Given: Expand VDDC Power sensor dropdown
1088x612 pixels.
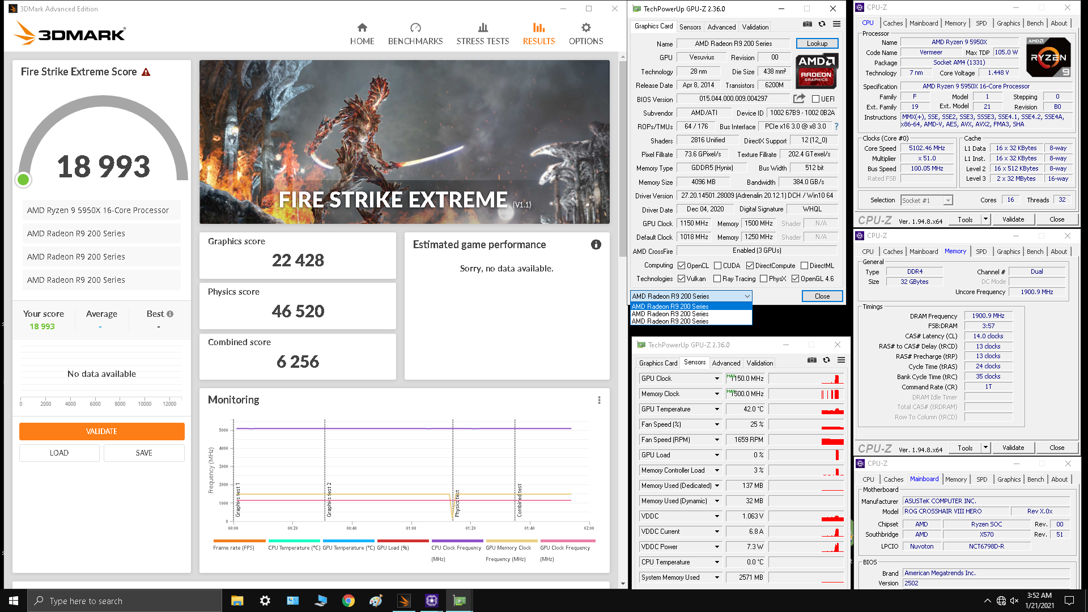Looking at the screenshot, I should 717,547.
